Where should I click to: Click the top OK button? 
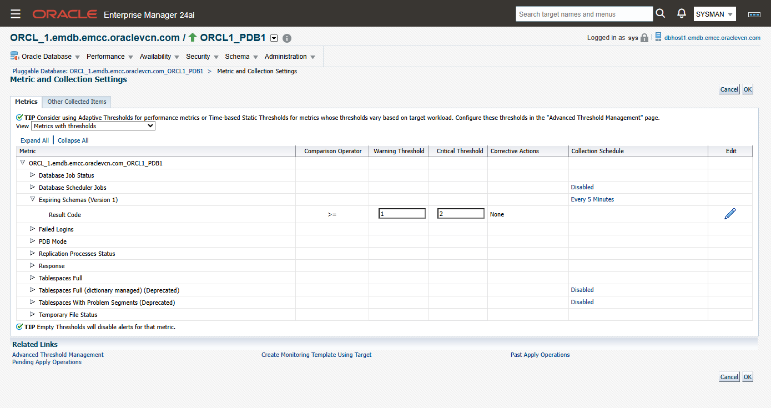tap(748, 89)
